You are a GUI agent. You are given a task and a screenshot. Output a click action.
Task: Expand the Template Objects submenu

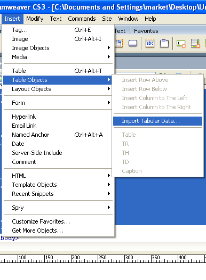click(x=58, y=185)
